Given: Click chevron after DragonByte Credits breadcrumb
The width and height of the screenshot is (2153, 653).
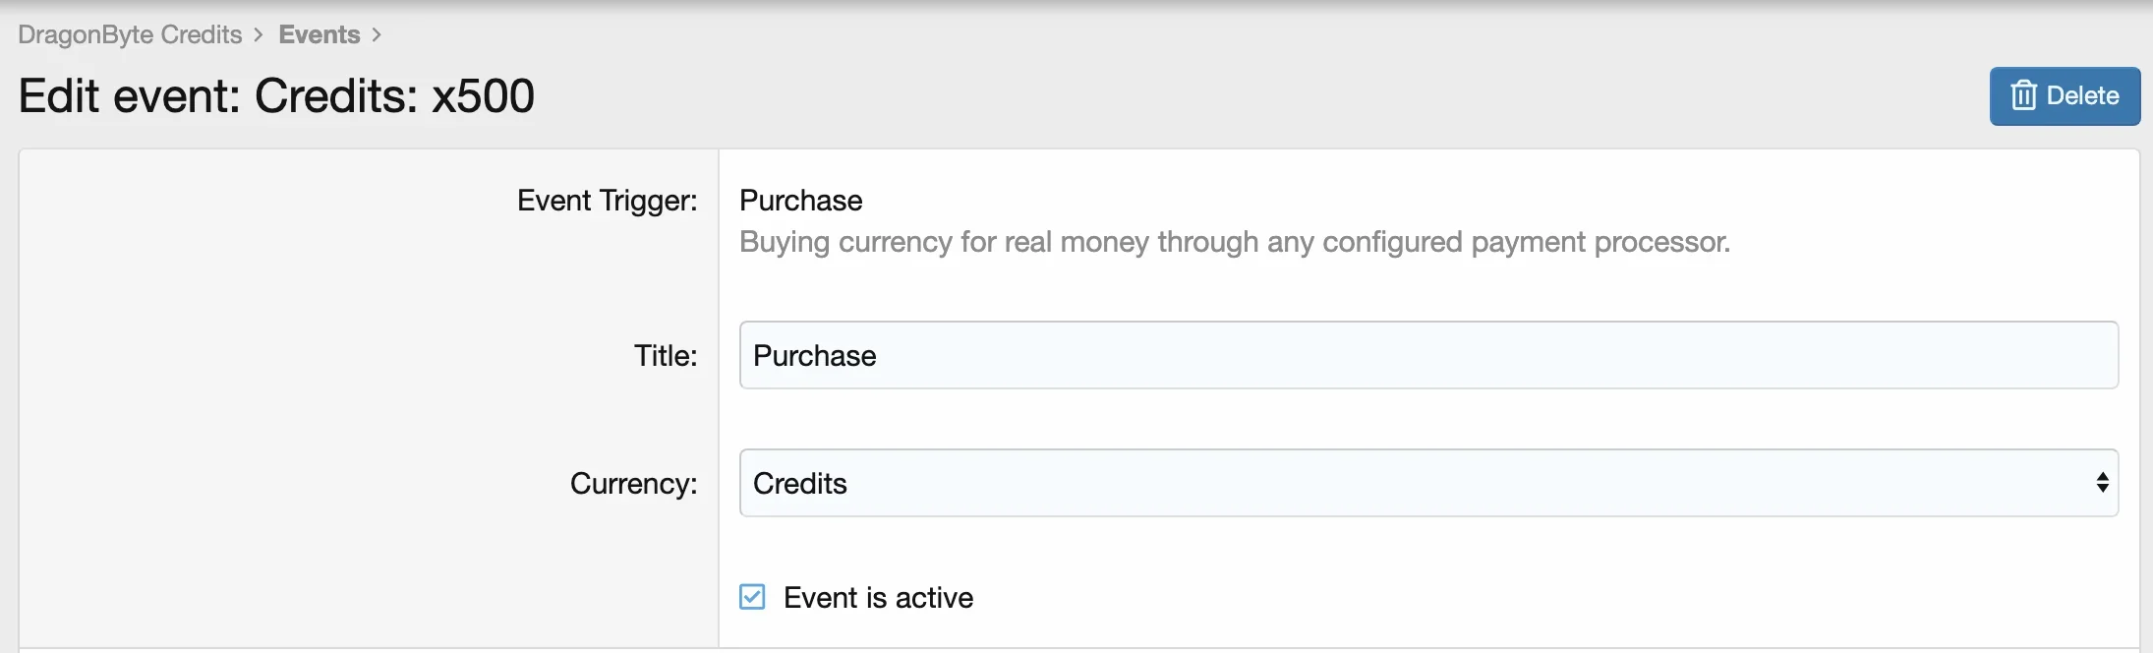Looking at the screenshot, I should [259, 35].
